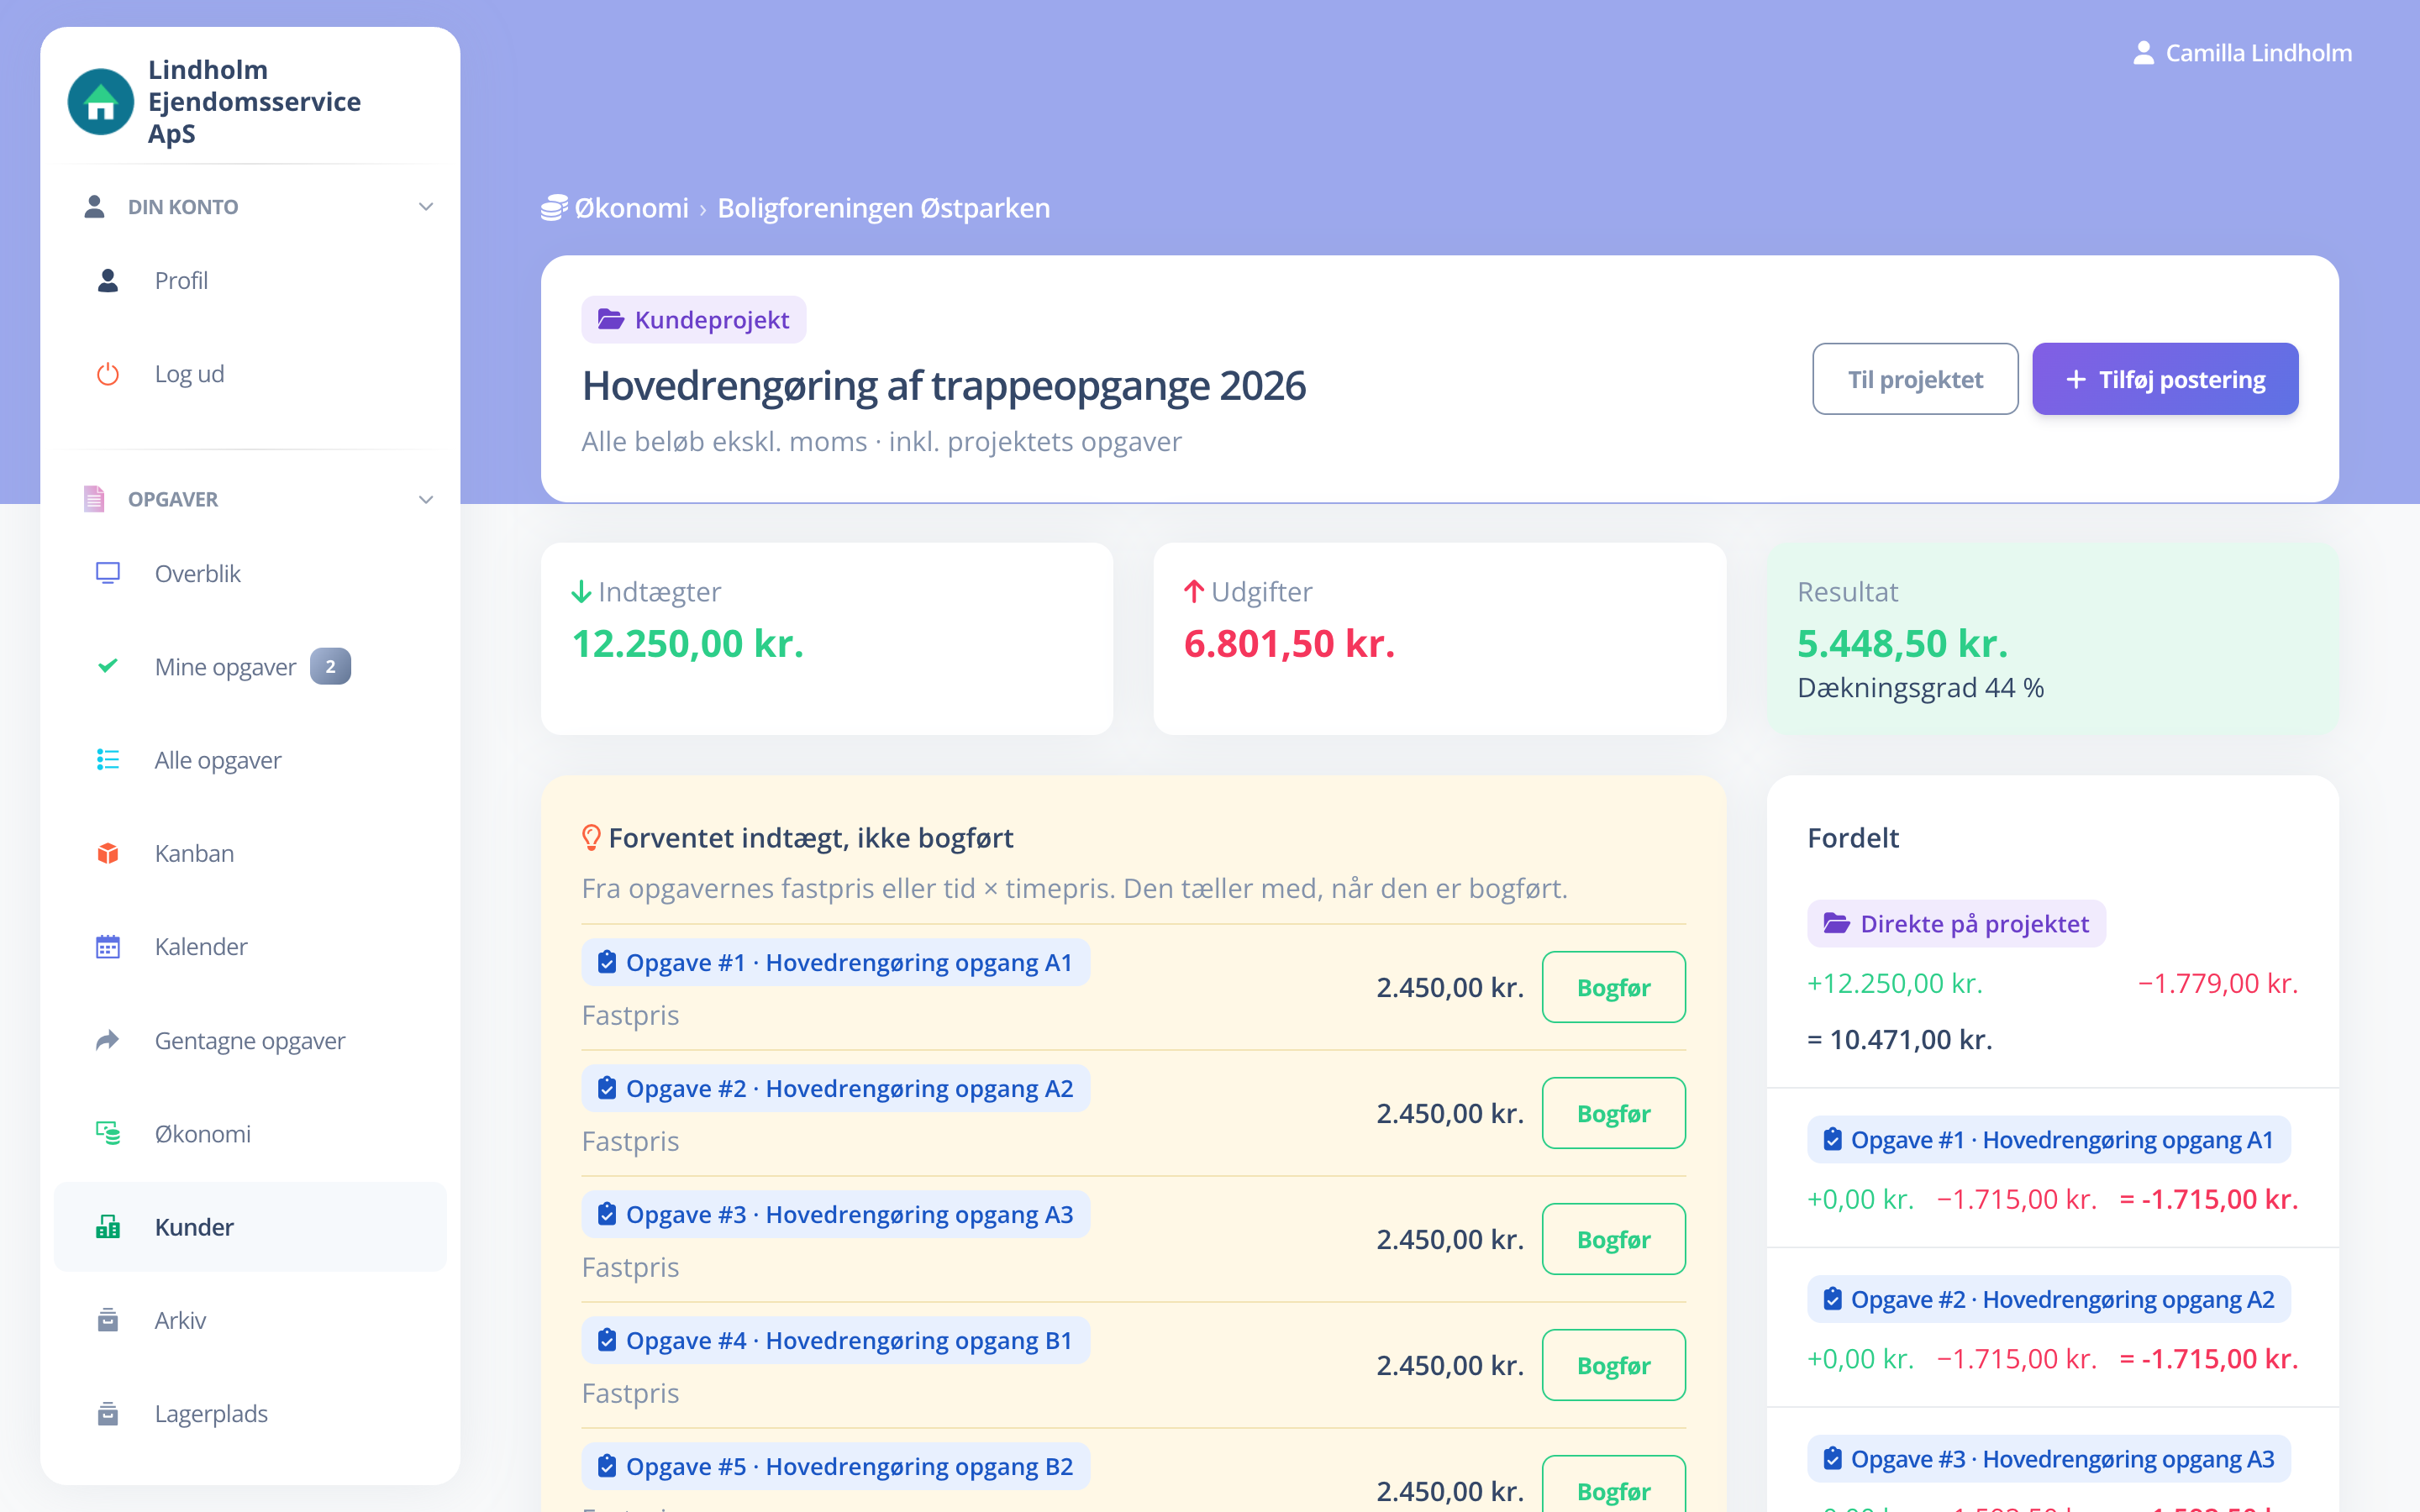Click the folder icon in Kundeprojekt badge

(x=611, y=320)
